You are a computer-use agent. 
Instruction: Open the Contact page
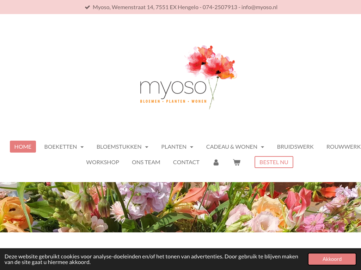pyautogui.click(x=186, y=162)
